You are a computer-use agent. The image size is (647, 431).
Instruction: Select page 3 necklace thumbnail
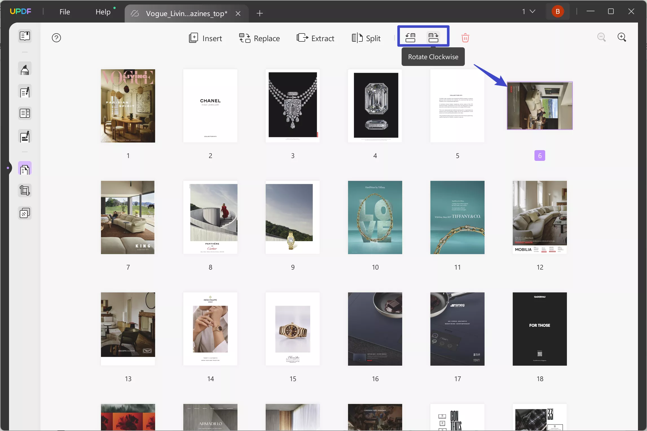[293, 106]
